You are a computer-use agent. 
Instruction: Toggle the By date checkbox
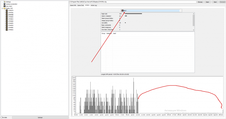[x=1, y=118]
